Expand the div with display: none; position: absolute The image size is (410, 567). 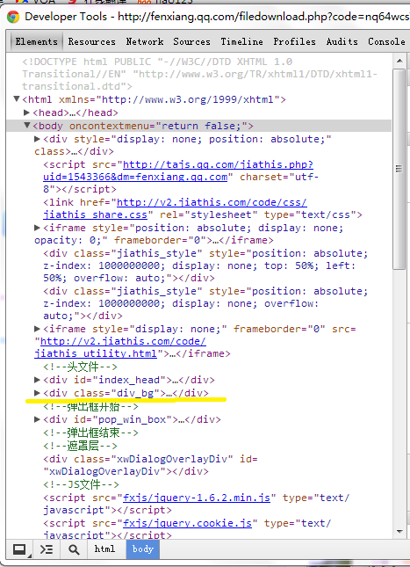pos(37,139)
